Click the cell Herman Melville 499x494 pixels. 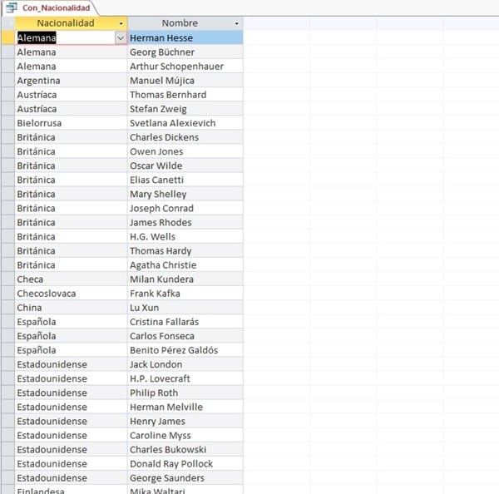[185, 408]
